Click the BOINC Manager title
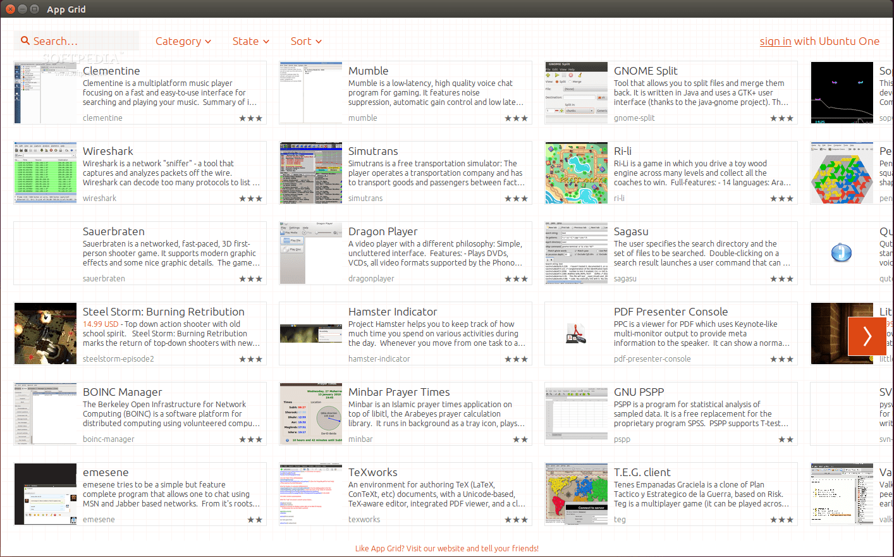Screen dimensions: 894x557 coord(123,392)
